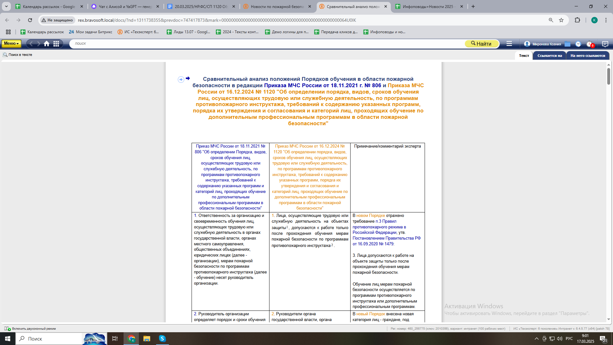Switch to the 20.03.2025/НР:ФС/СП 1120 tab
This screenshot has height=345, width=613.
(201, 6)
